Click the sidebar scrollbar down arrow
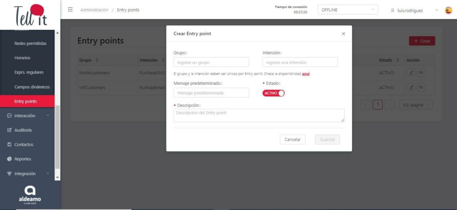 coord(57,177)
